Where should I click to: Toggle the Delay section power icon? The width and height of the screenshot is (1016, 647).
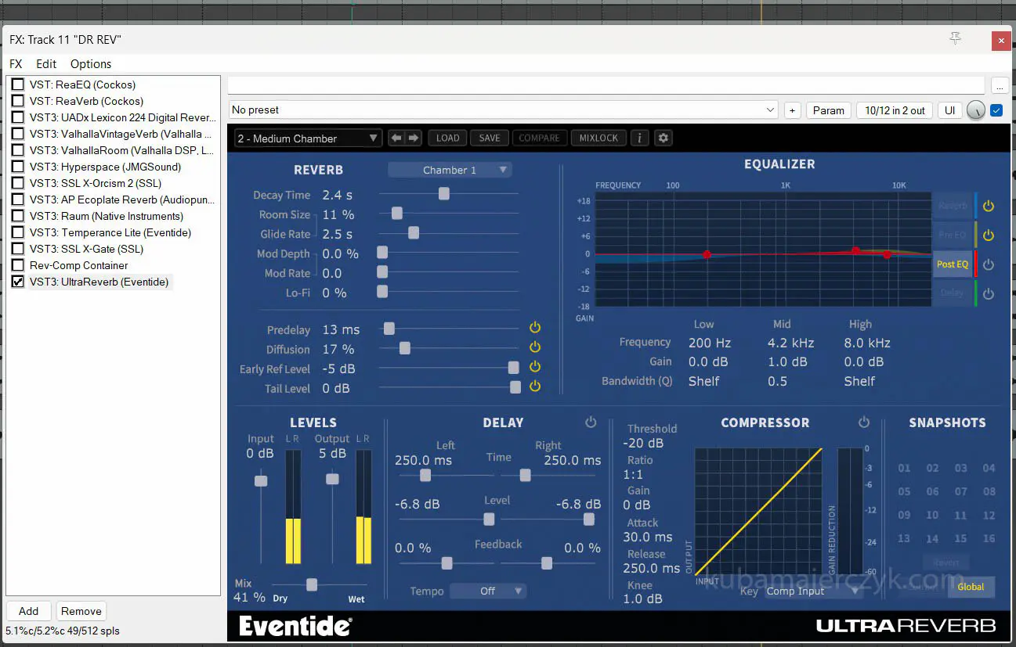(591, 422)
